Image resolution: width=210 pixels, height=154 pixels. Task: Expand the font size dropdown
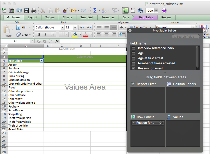(x=75, y=27)
